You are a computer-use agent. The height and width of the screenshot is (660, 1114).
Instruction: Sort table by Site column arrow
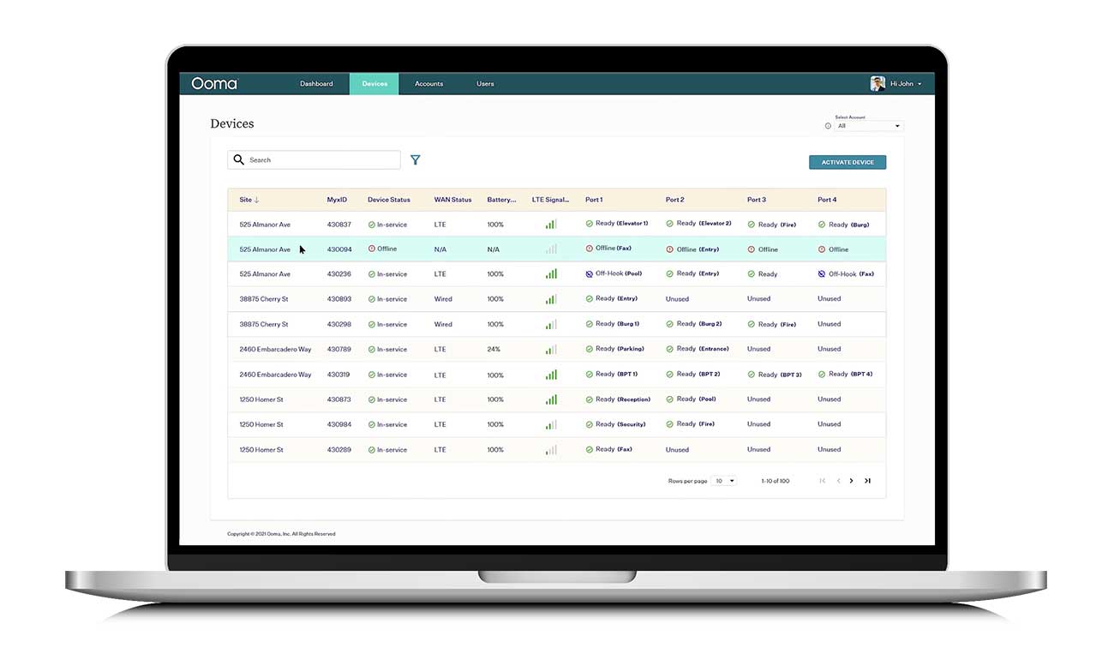[x=256, y=200]
